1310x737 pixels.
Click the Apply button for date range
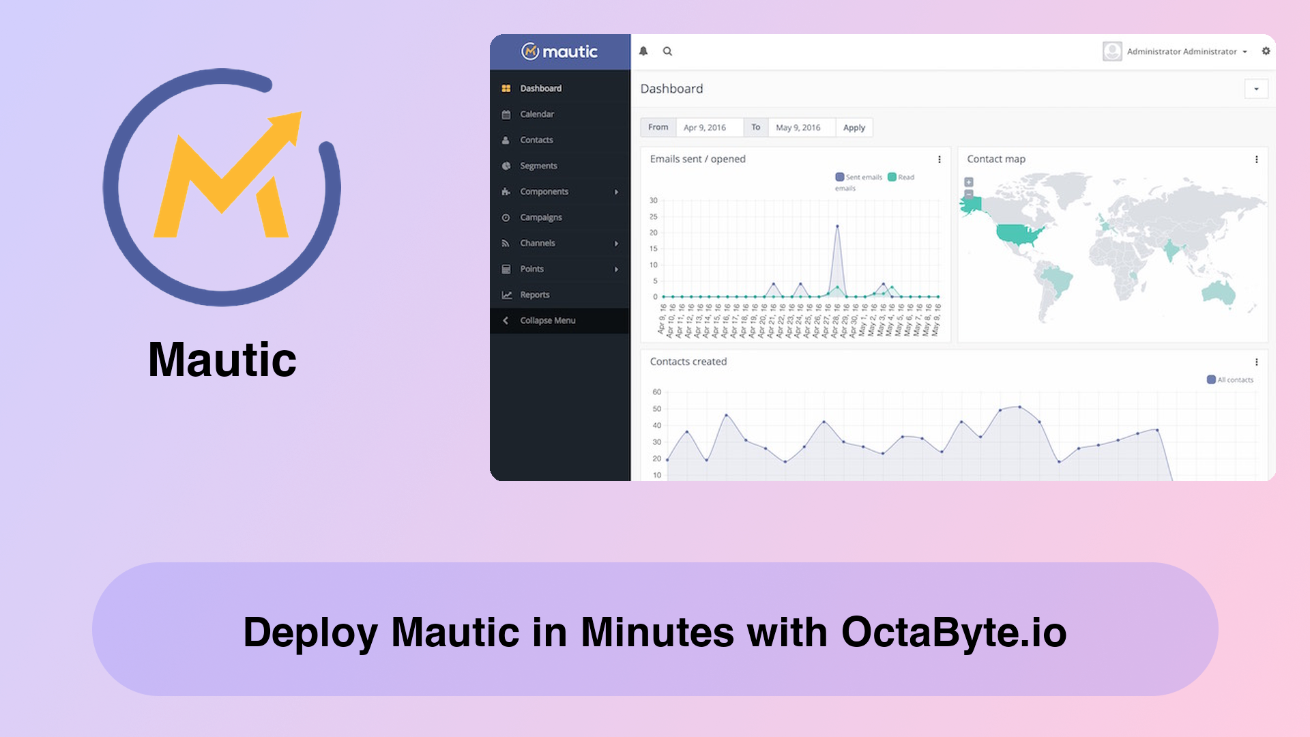pos(854,127)
